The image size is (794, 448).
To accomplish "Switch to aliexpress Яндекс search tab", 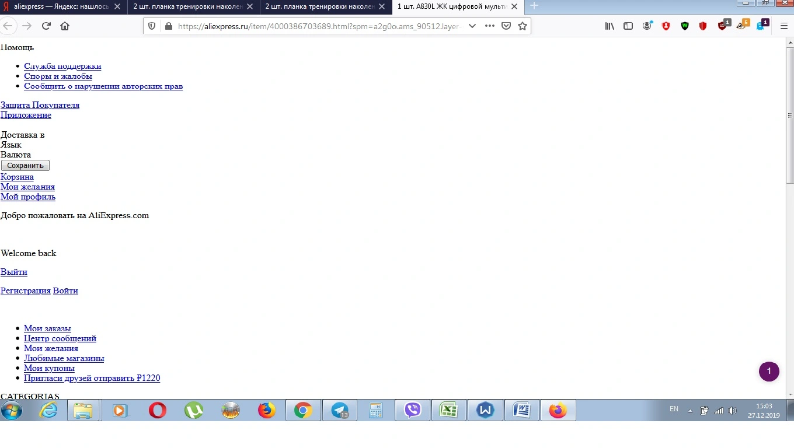I will point(64,6).
